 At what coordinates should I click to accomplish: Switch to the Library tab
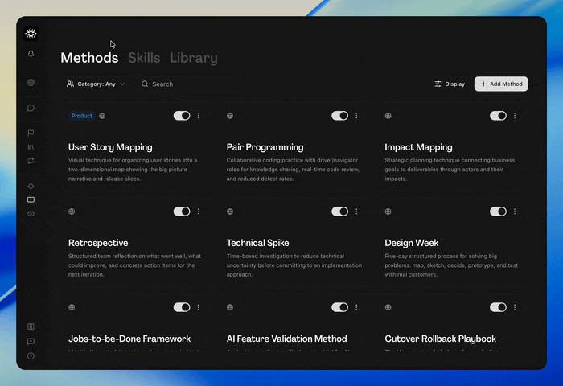(194, 58)
